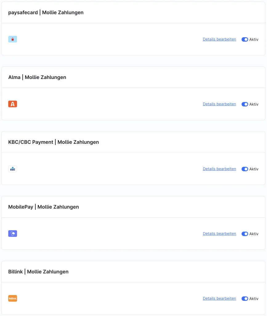Select the Billink | Mollie Zahlungen heading

[x=38, y=272]
